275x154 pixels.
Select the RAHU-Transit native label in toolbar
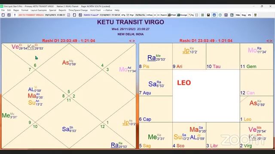coord(91,15)
